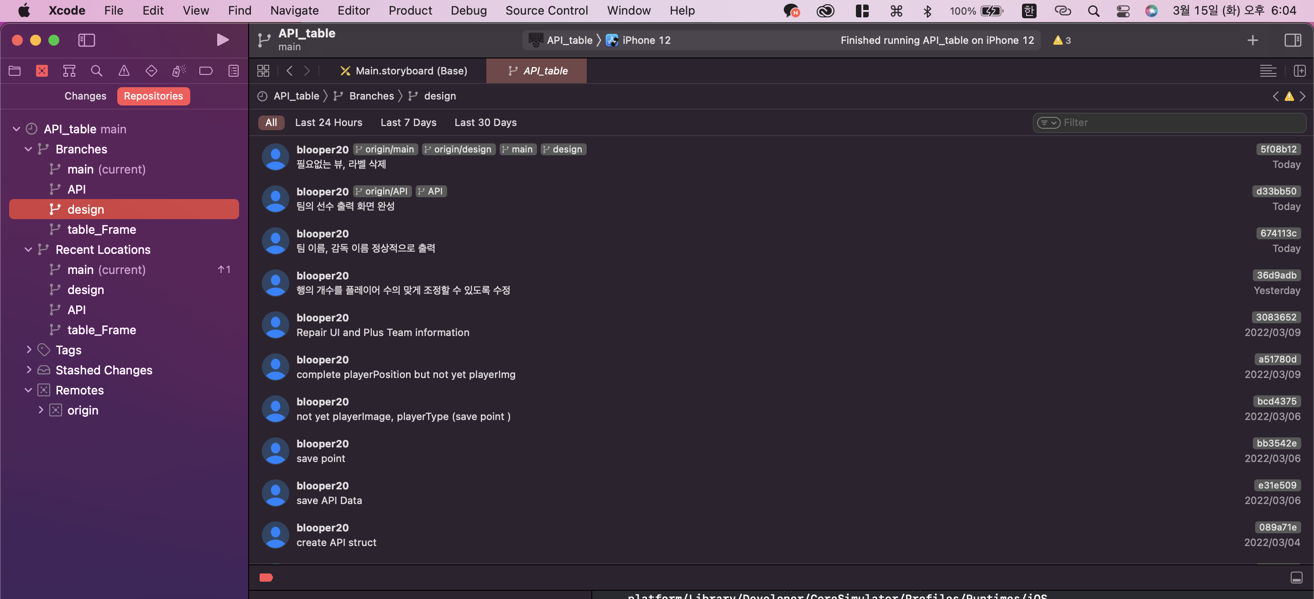The image size is (1314, 599).
Task: Open the related items grid icon
Action: coord(263,70)
